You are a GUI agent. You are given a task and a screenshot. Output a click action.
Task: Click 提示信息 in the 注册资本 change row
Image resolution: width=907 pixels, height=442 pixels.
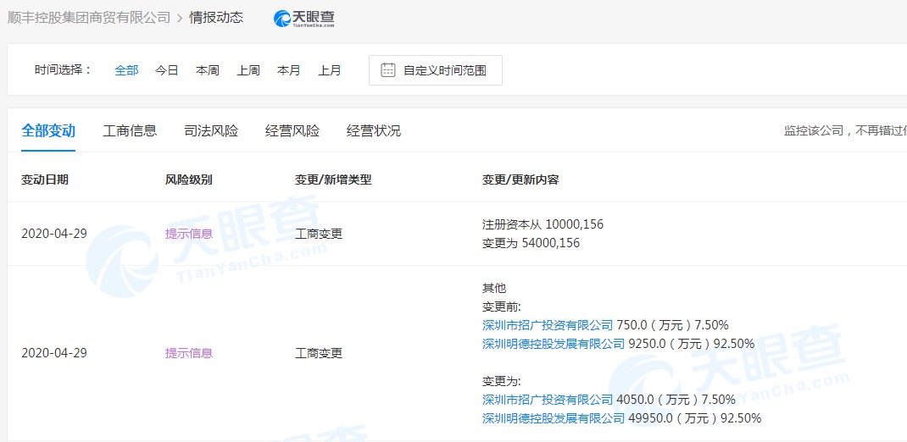point(188,234)
